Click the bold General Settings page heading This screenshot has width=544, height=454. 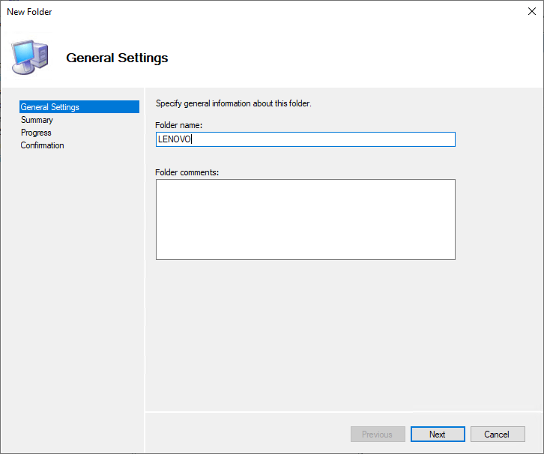pyautogui.click(x=117, y=58)
